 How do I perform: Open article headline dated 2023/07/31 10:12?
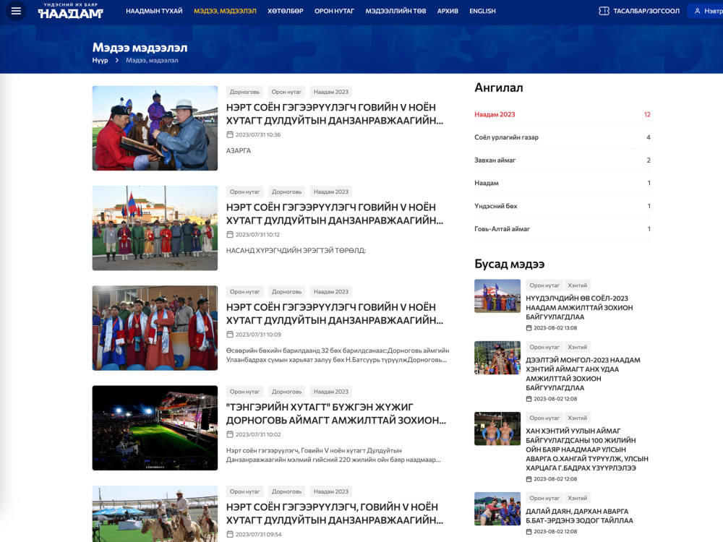335,214
